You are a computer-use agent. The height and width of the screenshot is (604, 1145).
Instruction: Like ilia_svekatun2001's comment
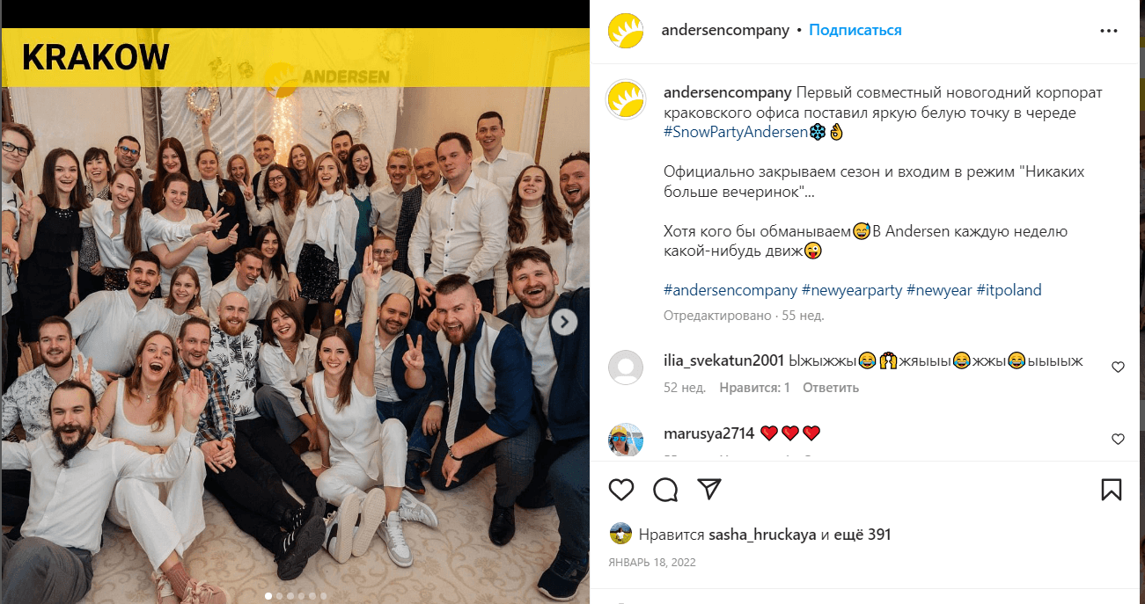coord(1118,367)
